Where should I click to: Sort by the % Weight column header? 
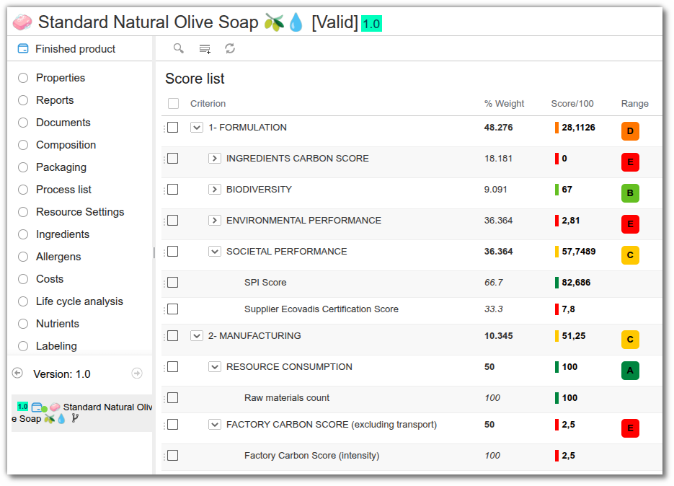[x=504, y=104]
